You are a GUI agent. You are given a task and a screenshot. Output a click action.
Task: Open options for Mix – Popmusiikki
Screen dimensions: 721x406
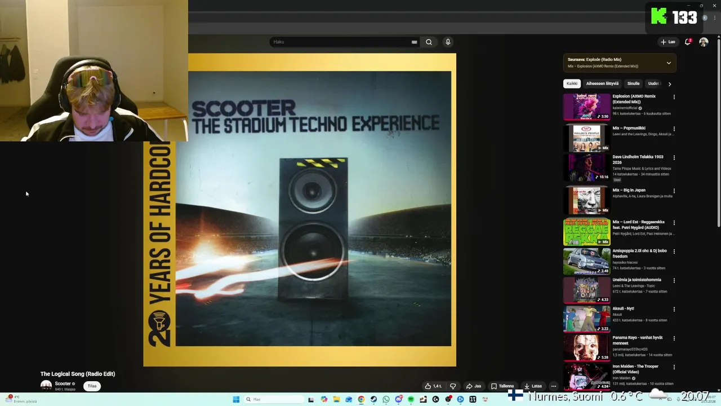[x=674, y=129]
